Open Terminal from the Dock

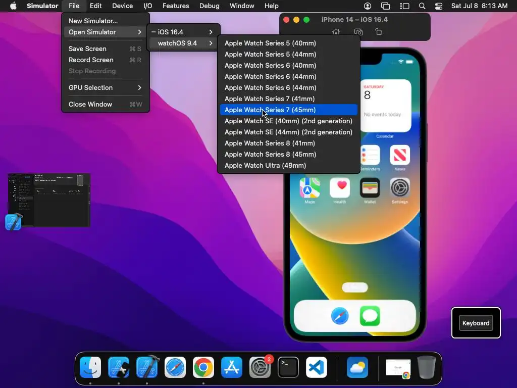pos(288,367)
